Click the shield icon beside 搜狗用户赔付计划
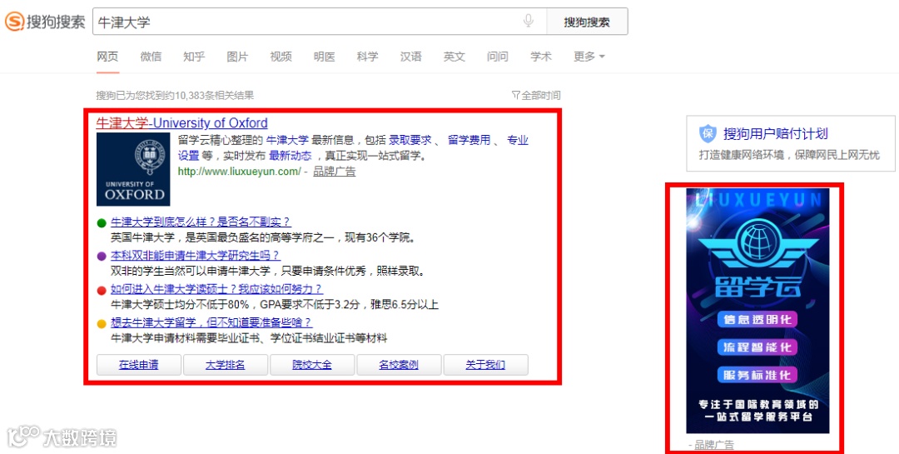 coord(708,134)
